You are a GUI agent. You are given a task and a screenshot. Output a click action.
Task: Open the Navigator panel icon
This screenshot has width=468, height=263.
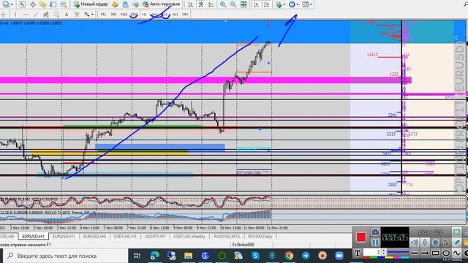coord(42,4)
